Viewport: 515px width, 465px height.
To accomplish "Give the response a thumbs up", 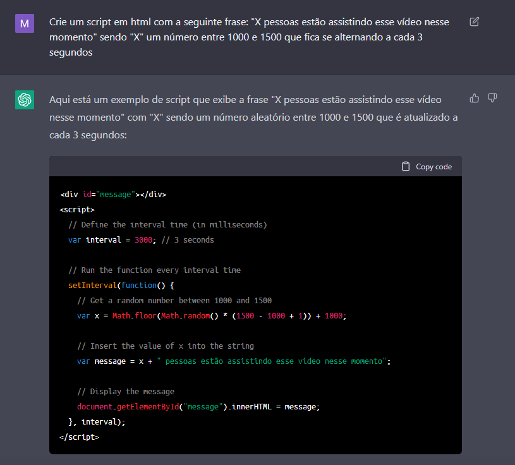I will click(475, 98).
